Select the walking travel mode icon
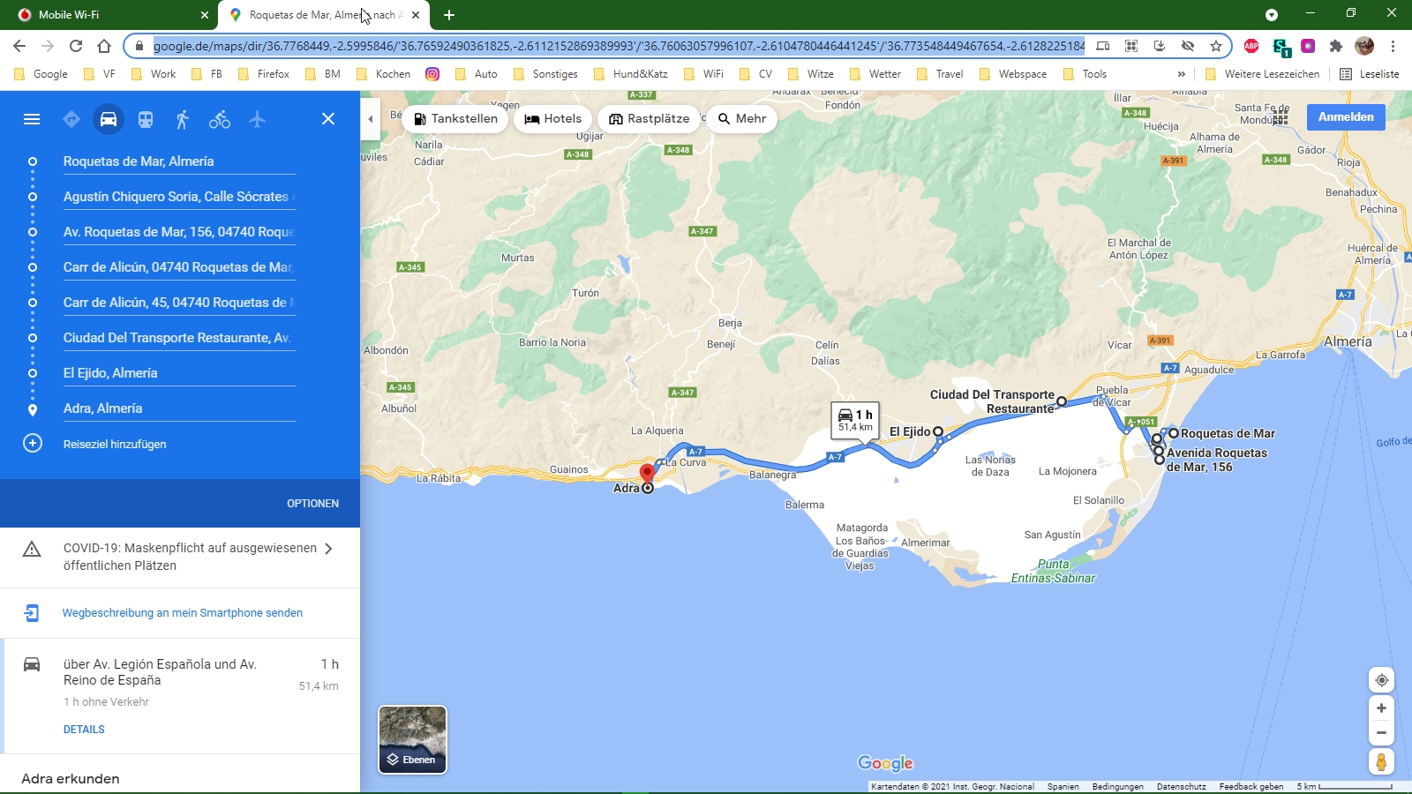 [183, 119]
